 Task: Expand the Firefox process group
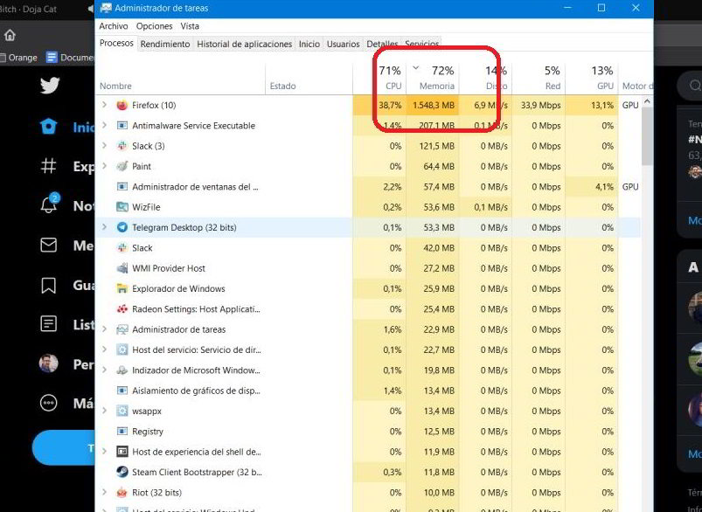104,106
